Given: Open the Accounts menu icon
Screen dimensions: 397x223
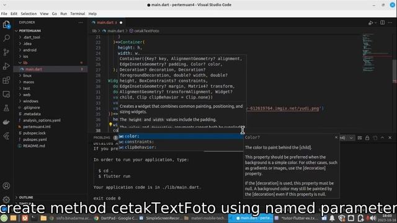Looking at the screenshot, I should tap(6, 186).
